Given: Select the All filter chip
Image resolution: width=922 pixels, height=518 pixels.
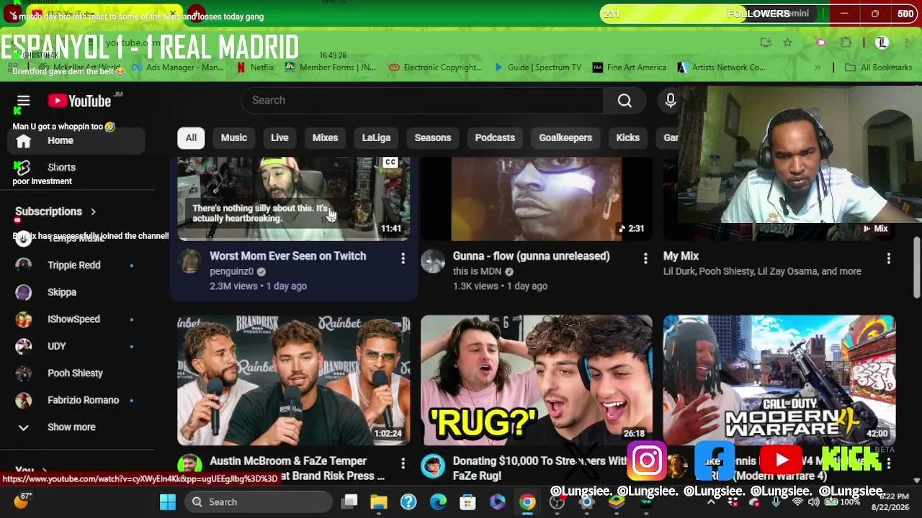Looking at the screenshot, I should (x=191, y=138).
